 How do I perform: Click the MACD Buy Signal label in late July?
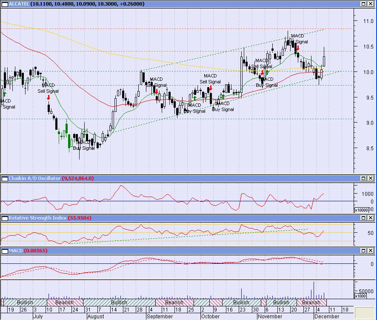84,146
